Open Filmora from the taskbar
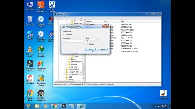This screenshot has width=195, height=109. click(x=64, y=106)
